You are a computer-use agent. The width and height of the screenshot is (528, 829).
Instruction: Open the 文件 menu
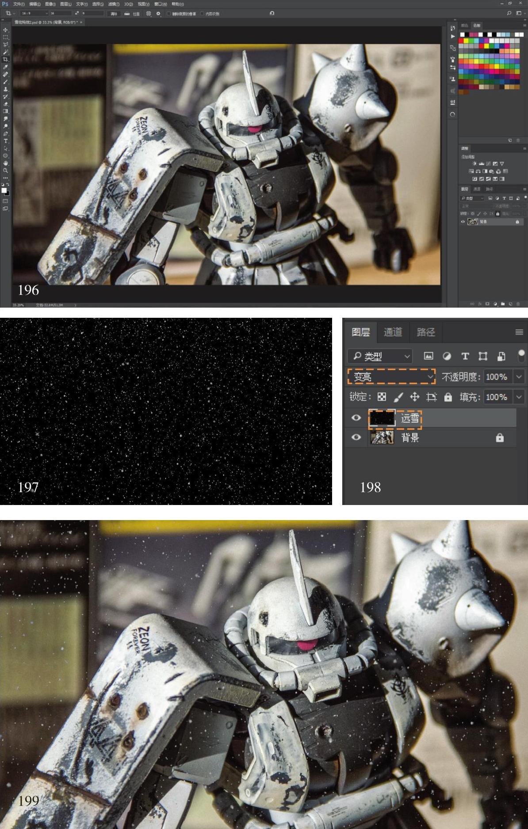(x=19, y=4)
